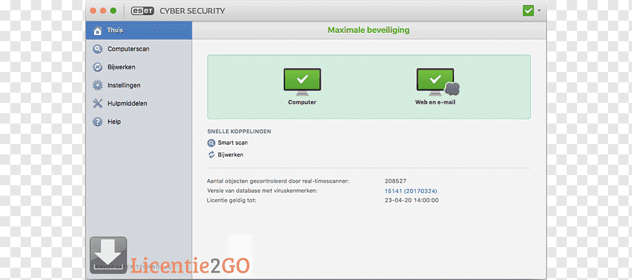This screenshot has width=632, height=280.
Task: Click the Smart scan magnifier icon
Action: 211,143
